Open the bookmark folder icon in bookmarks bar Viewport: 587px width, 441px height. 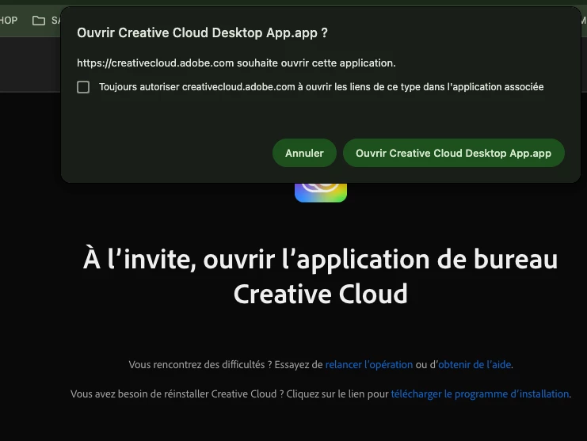(x=39, y=21)
